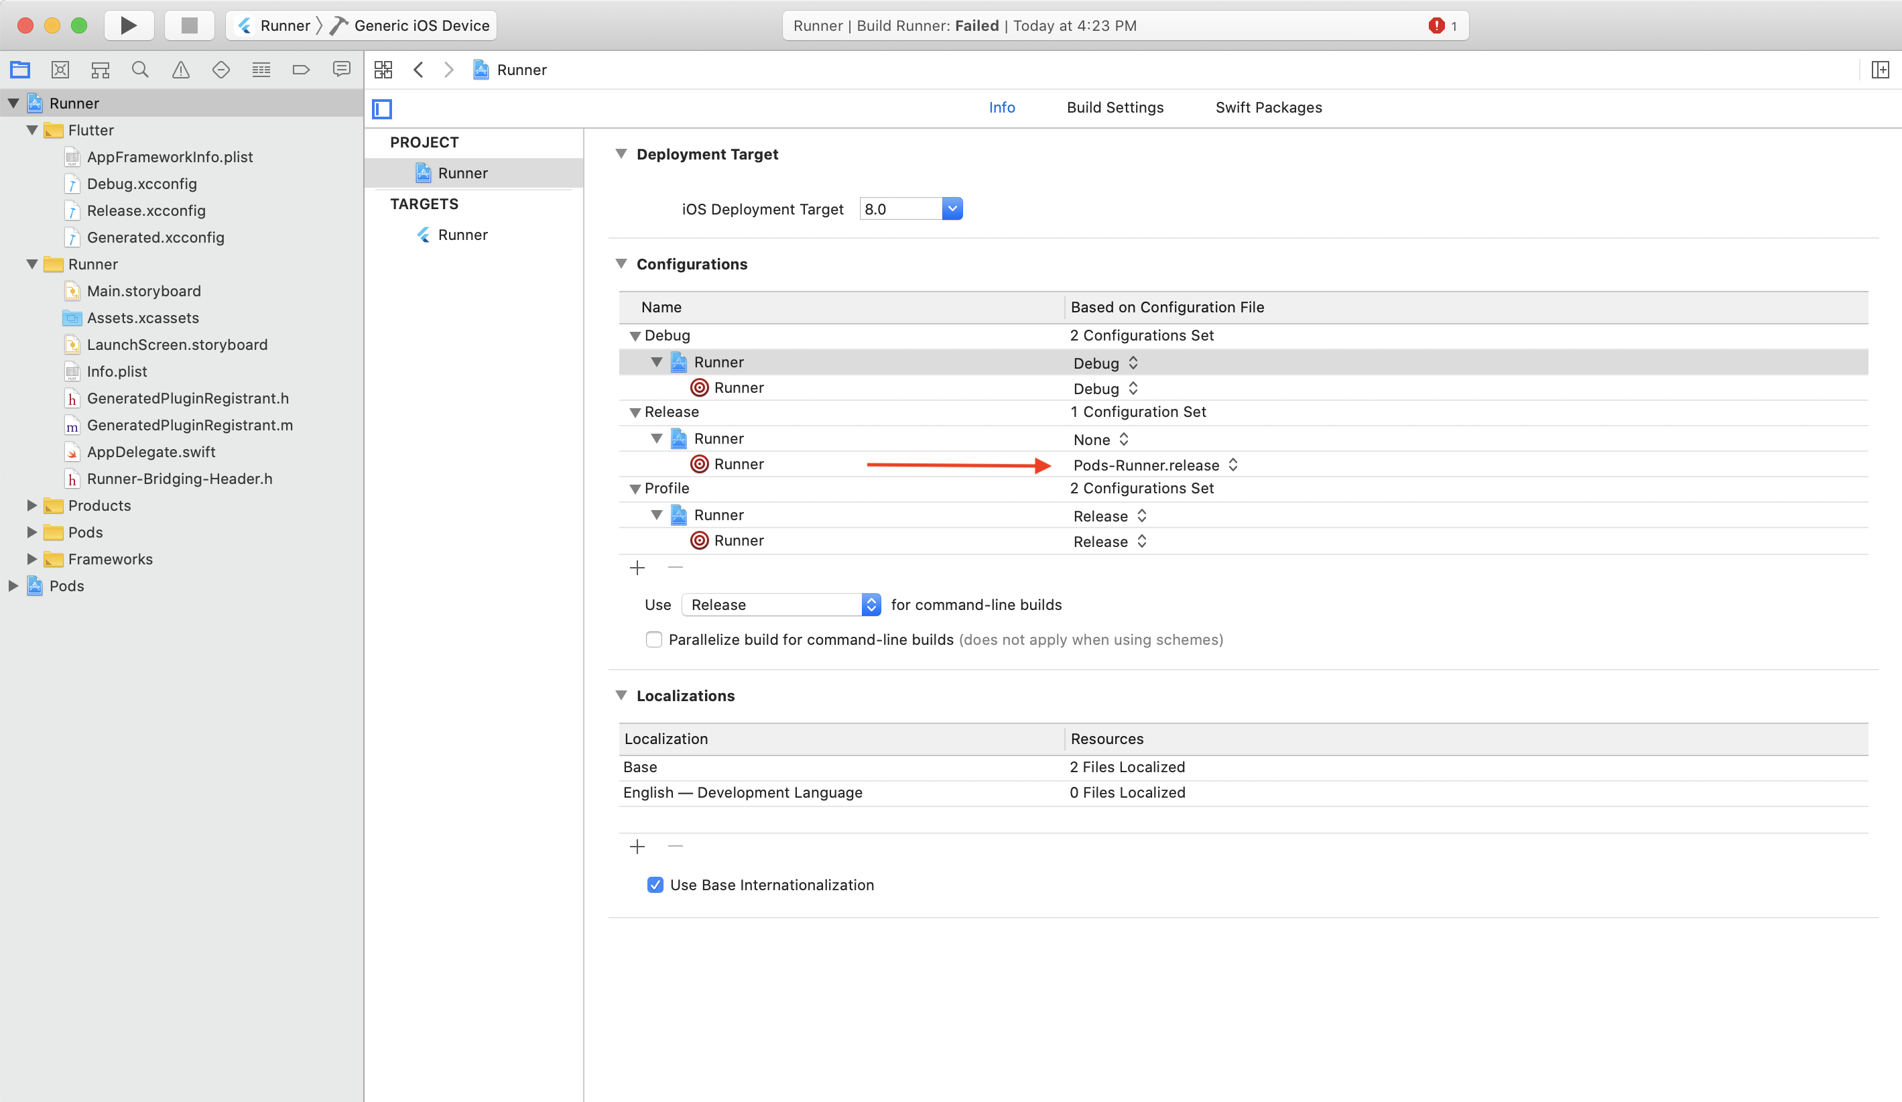
Task: Select Runner scheme in toolbar
Action: [x=274, y=25]
